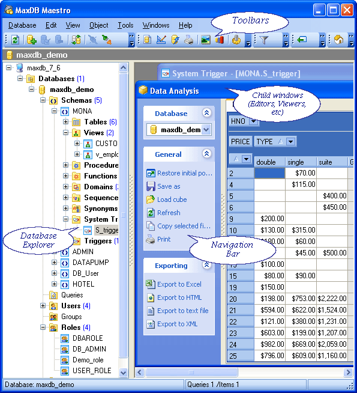
Task: Click the green back arrow icon
Action: click(x=302, y=40)
